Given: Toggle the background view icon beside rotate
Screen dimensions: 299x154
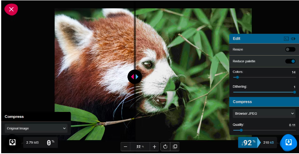Looking at the screenshot, I should (175, 146).
